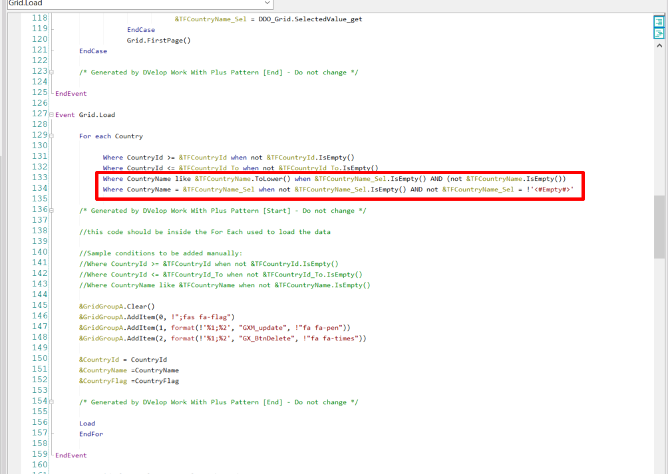Collapse the Pattern [Start] comment fold at line 136
The image size is (668, 474).
coord(51,211)
